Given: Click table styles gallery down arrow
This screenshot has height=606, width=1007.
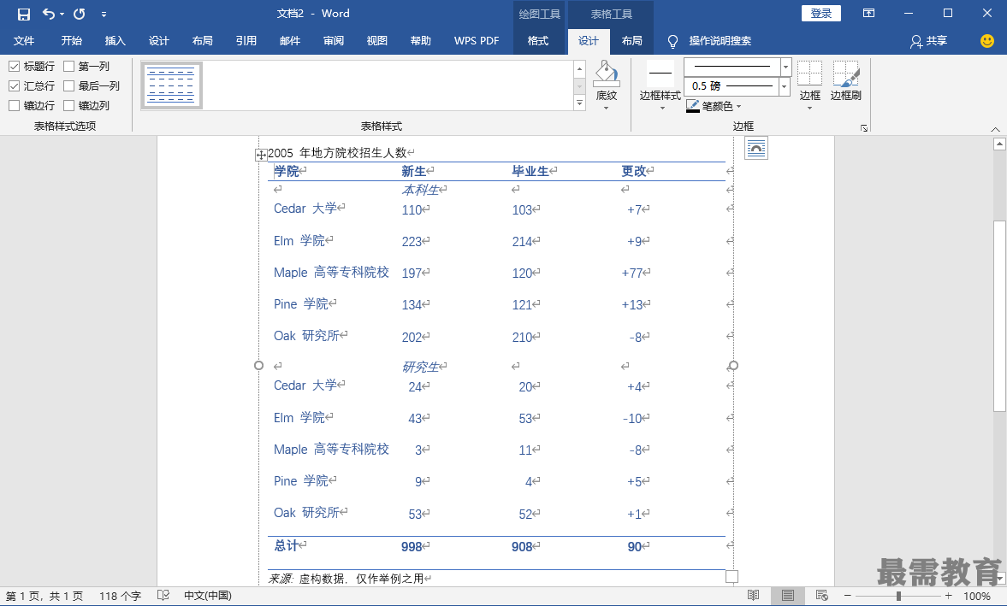Looking at the screenshot, I should coord(579,86).
